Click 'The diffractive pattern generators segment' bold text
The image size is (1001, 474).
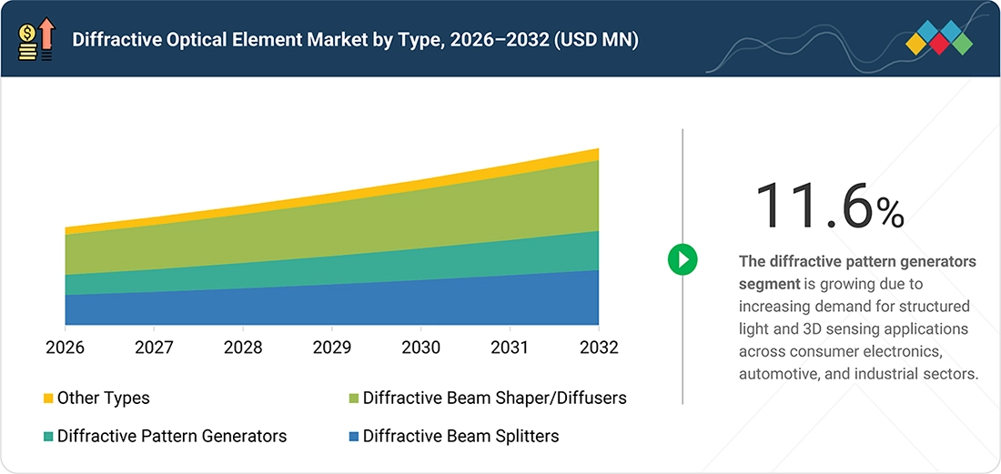(857, 272)
